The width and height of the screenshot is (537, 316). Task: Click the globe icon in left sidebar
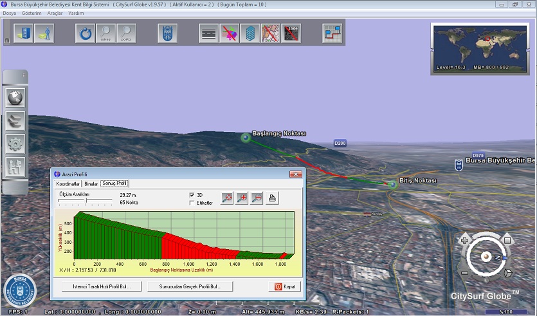click(15, 97)
